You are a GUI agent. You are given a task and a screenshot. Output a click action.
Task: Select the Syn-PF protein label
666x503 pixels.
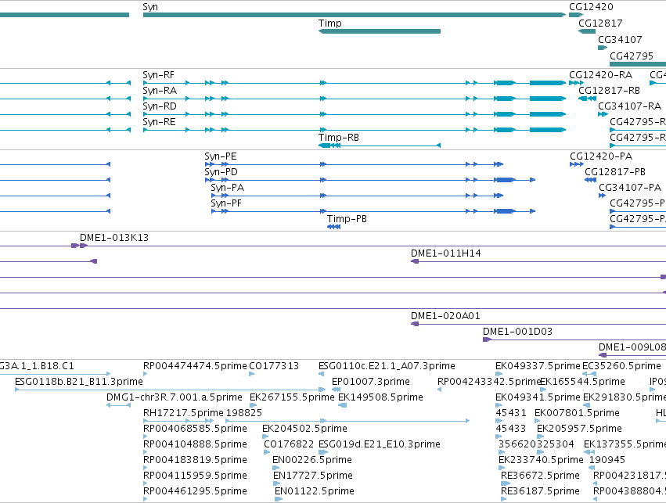pos(226,203)
